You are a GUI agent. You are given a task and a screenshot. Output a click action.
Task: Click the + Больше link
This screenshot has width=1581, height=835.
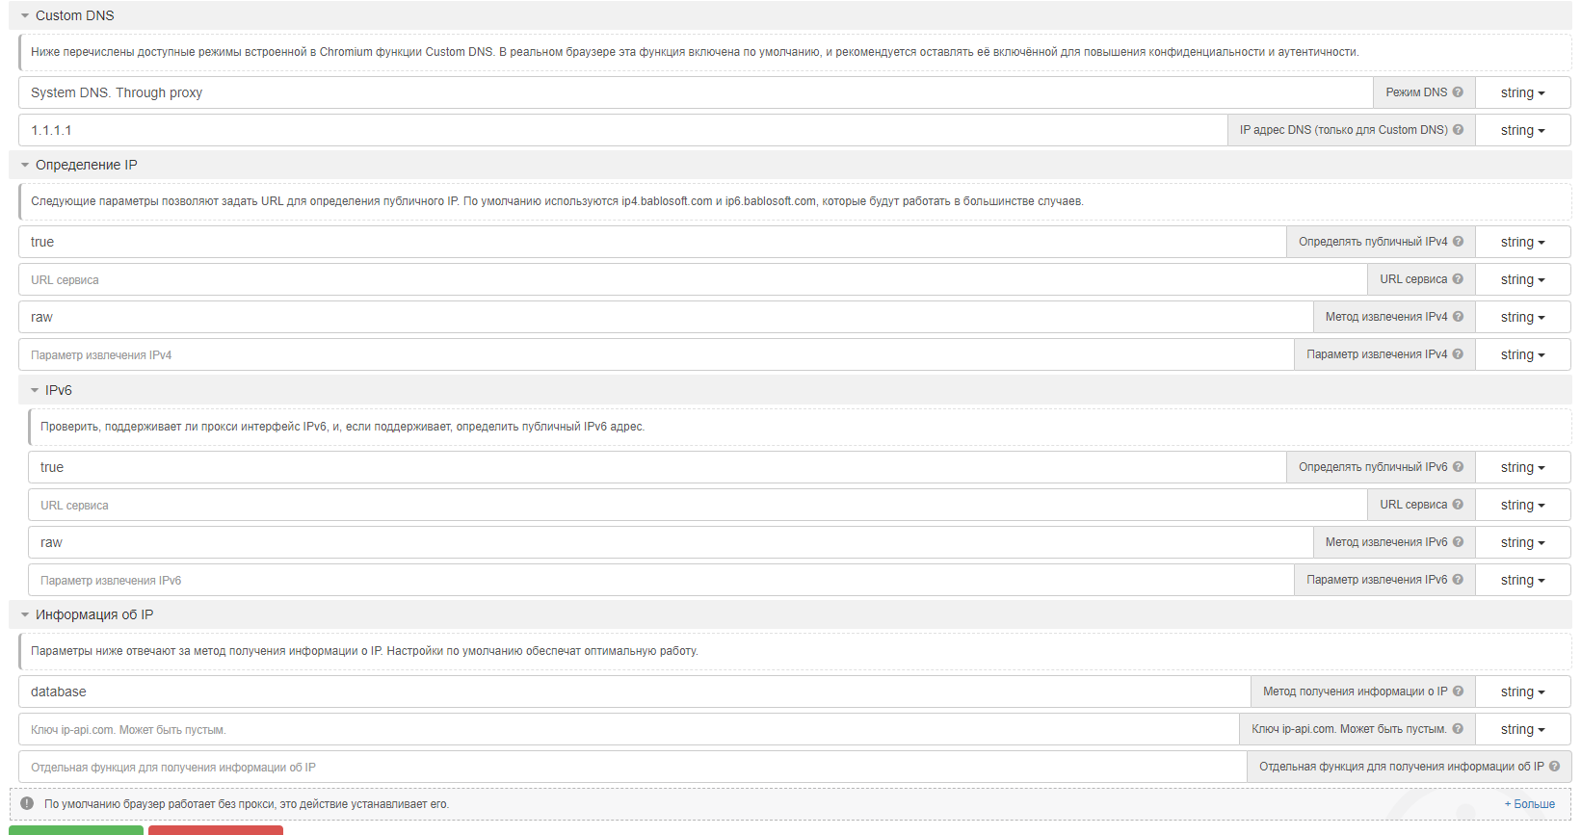(x=1529, y=804)
